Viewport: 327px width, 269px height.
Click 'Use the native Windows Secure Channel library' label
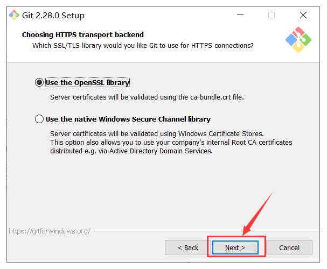click(x=128, y=119)
